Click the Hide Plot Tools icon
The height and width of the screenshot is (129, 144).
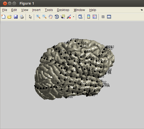(x=103, y=17)
